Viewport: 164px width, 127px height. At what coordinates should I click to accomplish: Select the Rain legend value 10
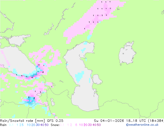tap(29, 125)
